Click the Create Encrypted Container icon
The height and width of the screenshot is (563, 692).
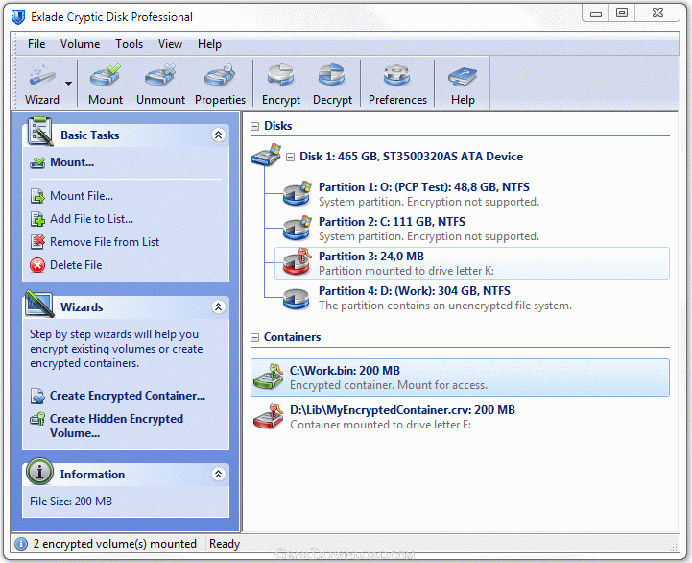[x=37, y=396]
